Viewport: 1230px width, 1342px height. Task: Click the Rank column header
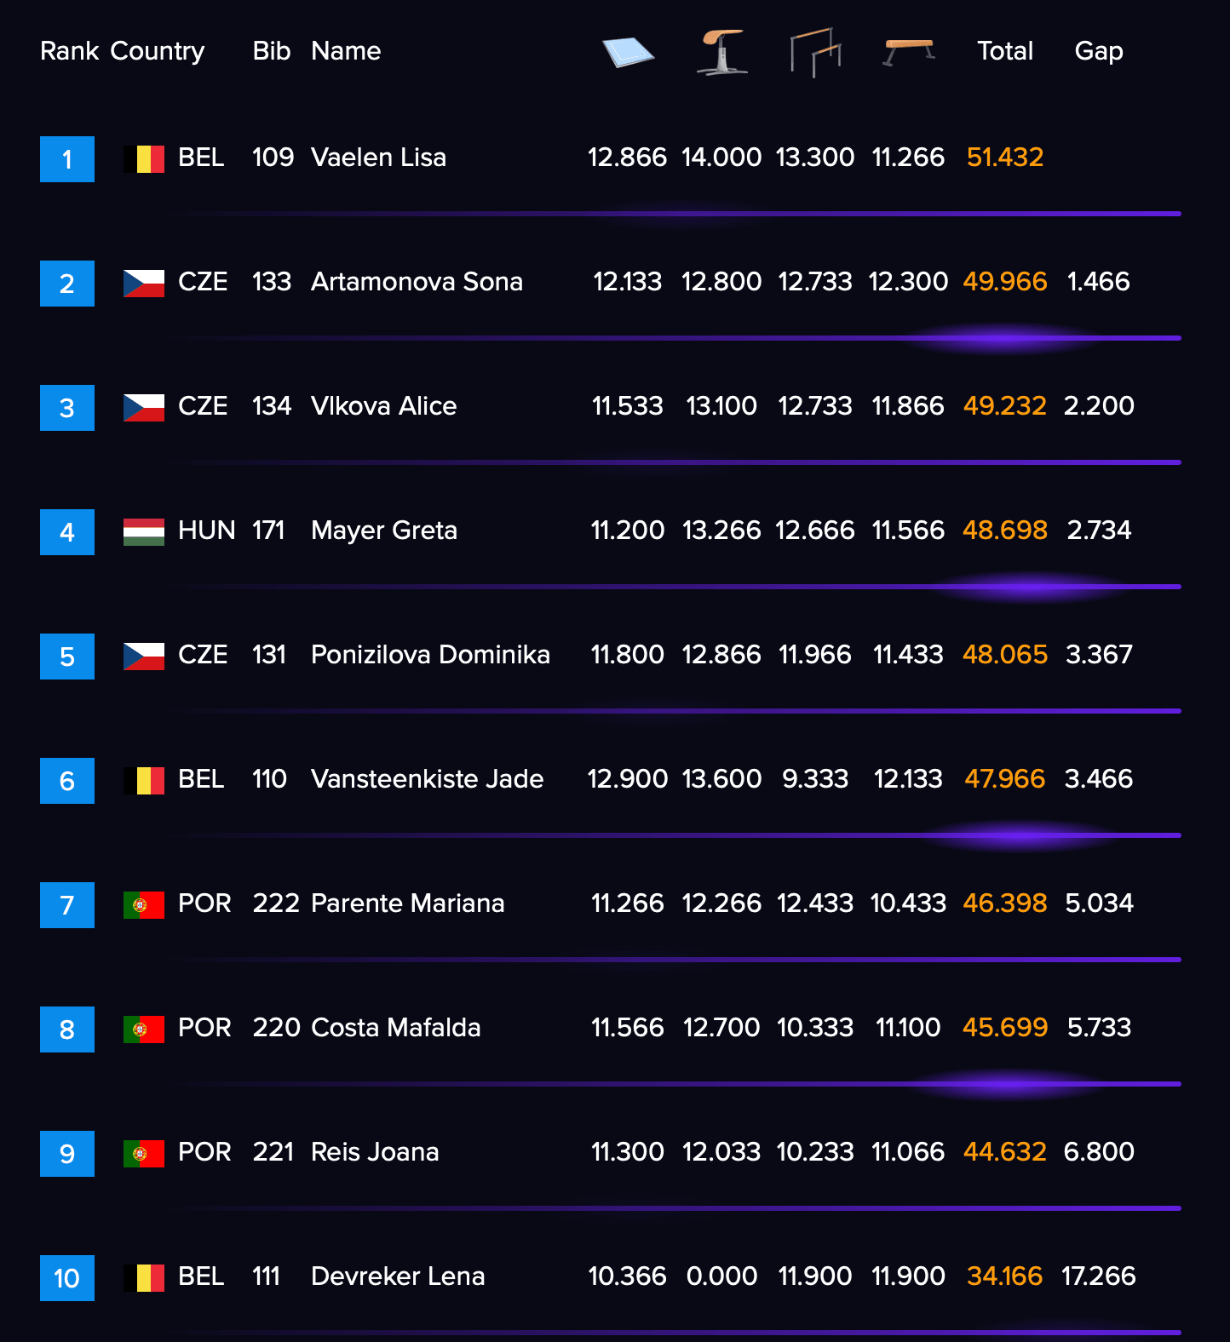coord(70,51)
